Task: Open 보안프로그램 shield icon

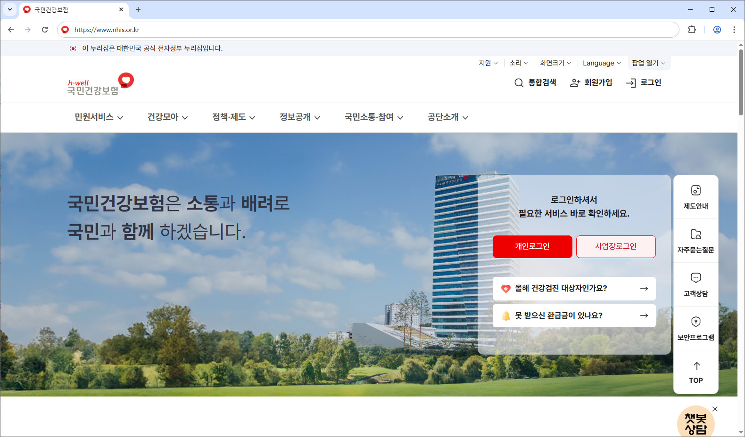Action: [696, 322]
